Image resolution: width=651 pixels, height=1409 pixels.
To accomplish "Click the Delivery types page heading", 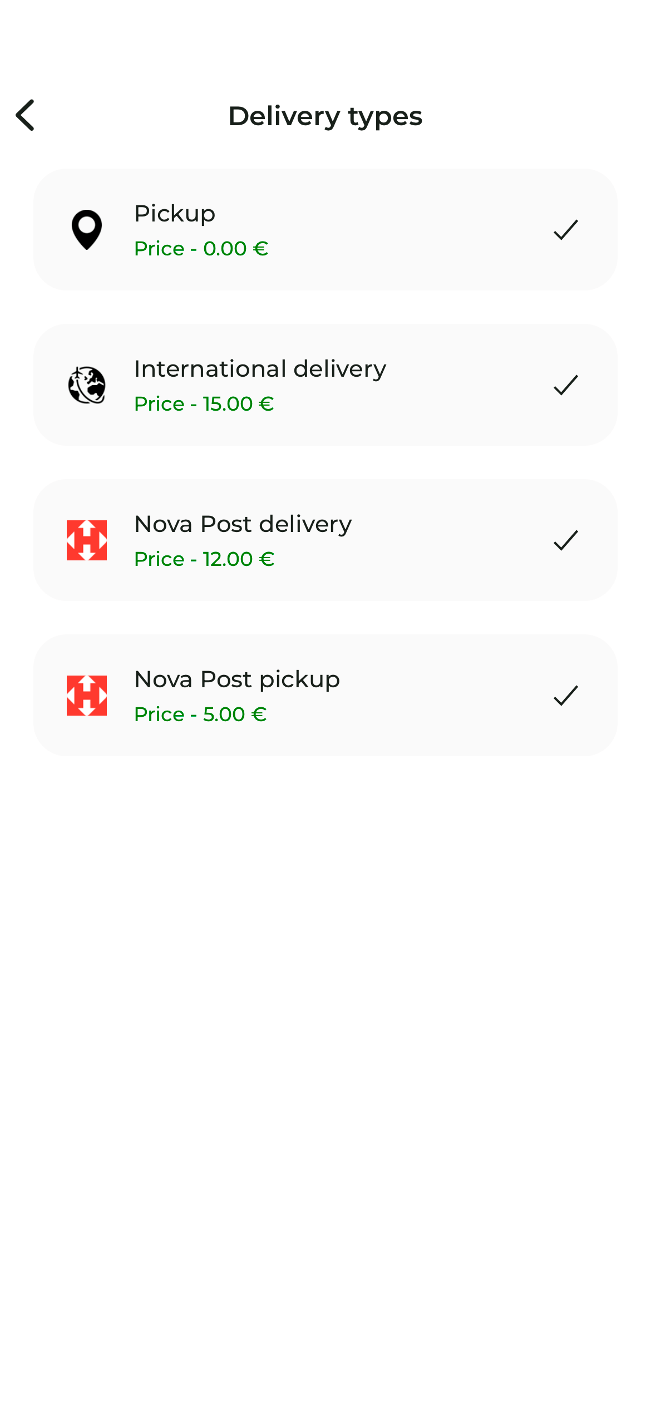I will [325, 116].
